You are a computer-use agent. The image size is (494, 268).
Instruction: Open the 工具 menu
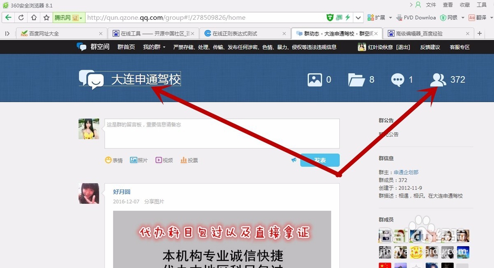click(482, 5)
